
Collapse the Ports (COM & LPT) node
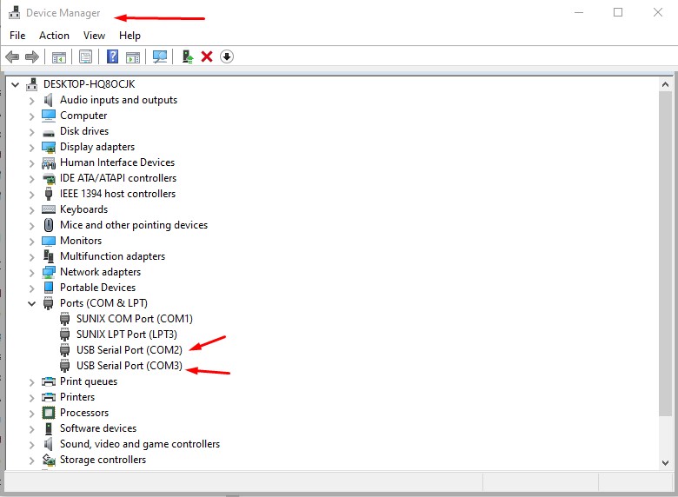31,303
